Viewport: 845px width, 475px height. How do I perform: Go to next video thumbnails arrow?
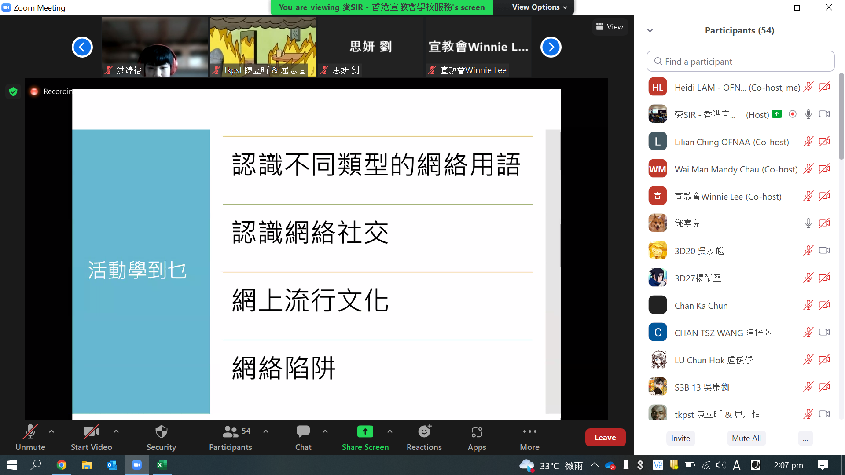[x=551, y=47]
